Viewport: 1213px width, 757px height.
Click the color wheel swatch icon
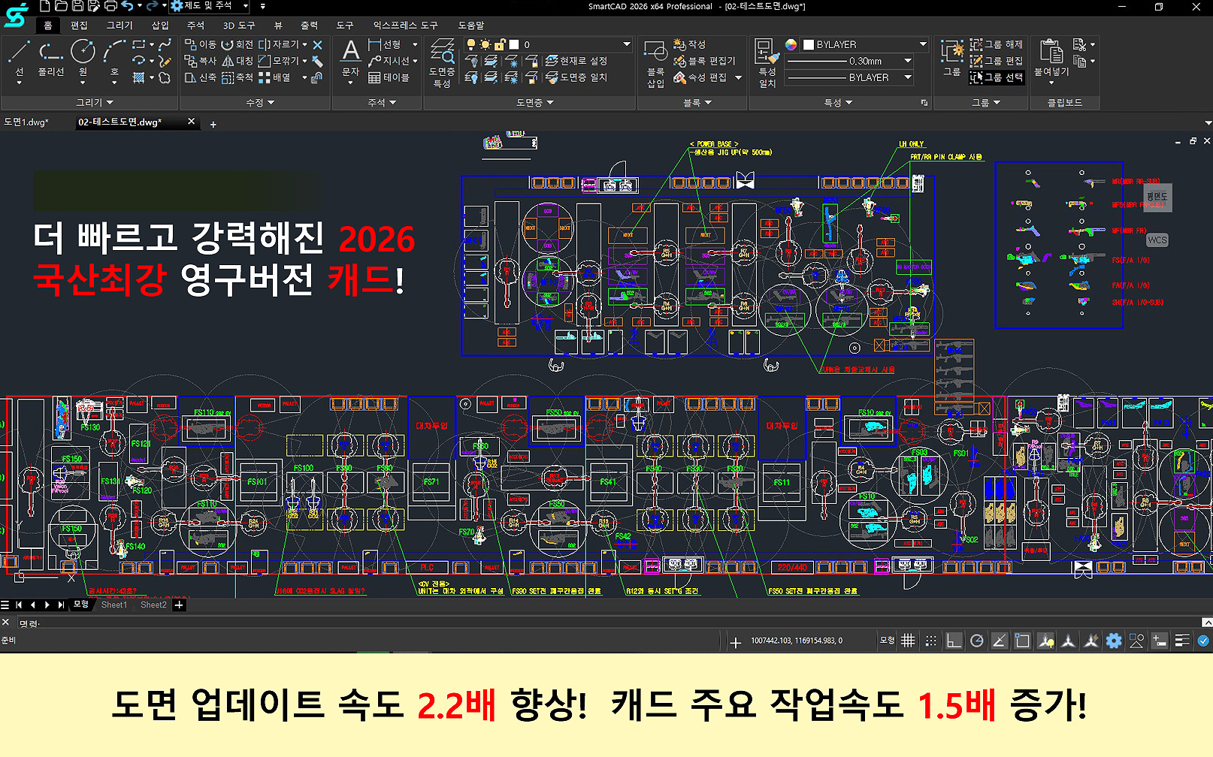pos(791,44)
